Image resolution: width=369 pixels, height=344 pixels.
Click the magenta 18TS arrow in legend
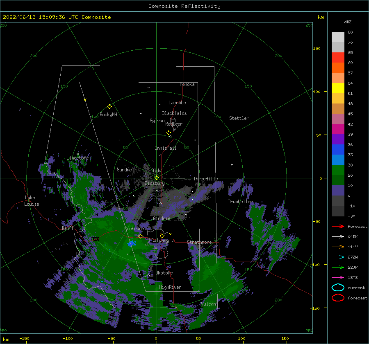pos(338,278)
